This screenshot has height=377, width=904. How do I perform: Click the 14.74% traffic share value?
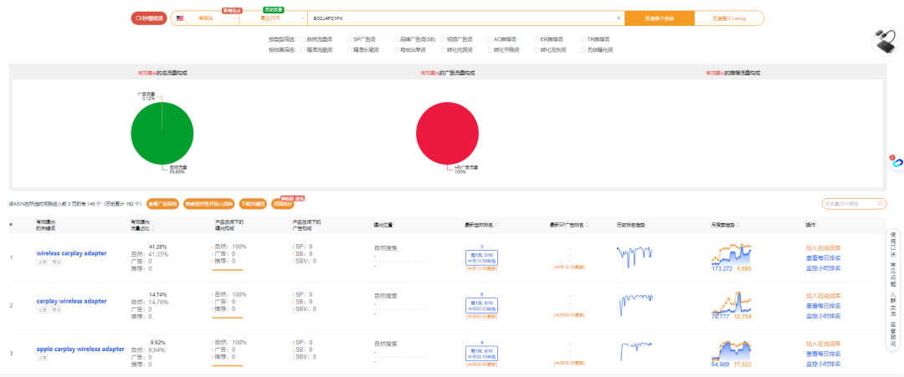[x=157, y=294]
